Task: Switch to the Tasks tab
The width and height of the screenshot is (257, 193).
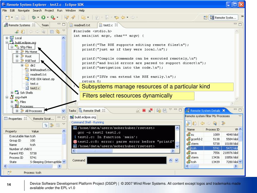Action: pyautogui.click(x=72, y=111)
